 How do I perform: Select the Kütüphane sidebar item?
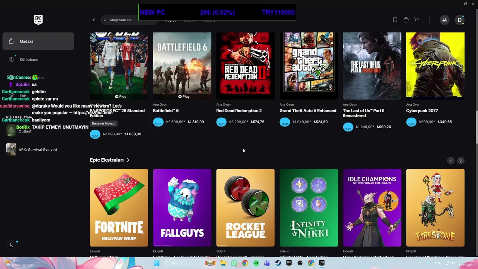tap(38, 59)
